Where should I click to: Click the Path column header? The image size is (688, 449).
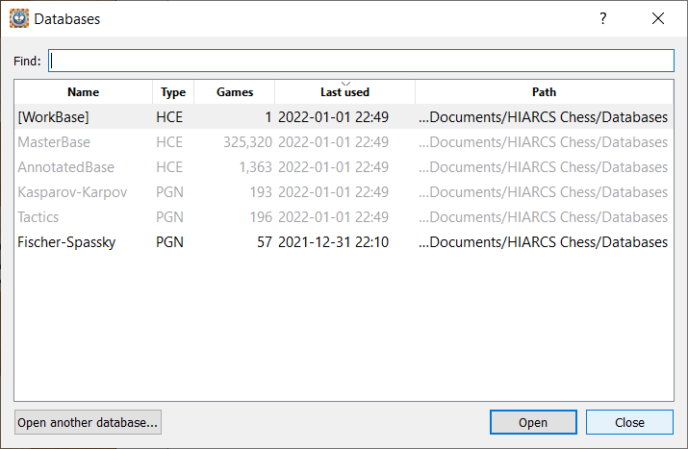click(544, 92)
